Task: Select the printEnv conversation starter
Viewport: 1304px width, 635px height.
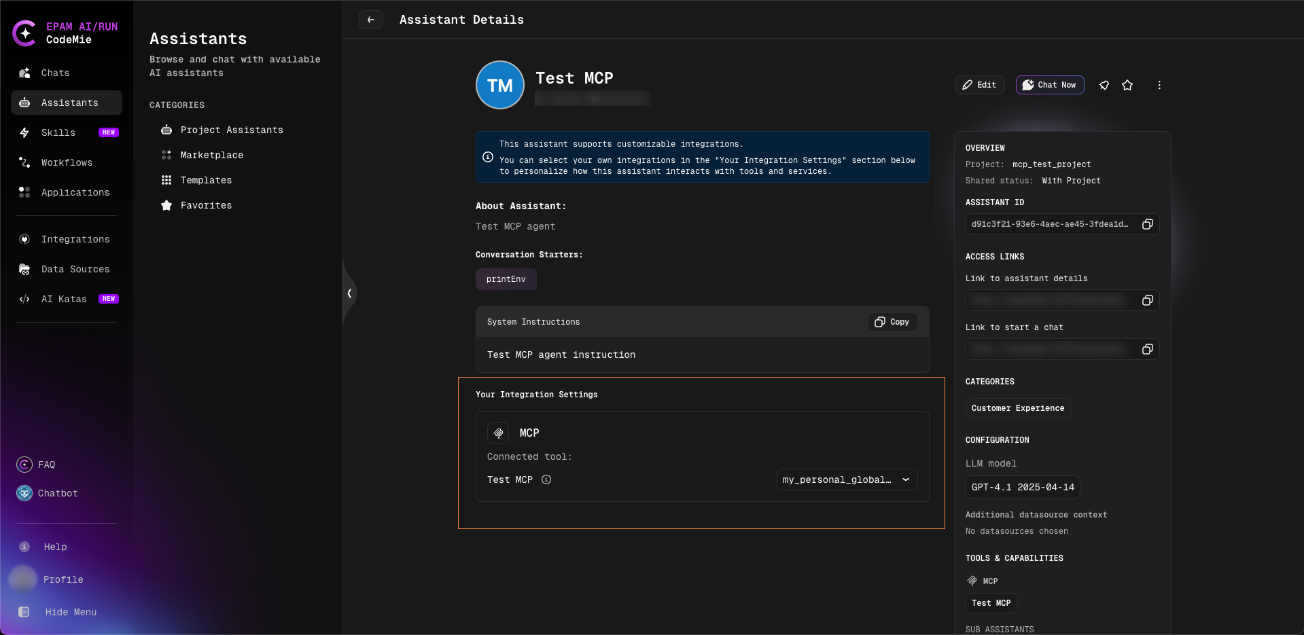Action: [506, 279]
